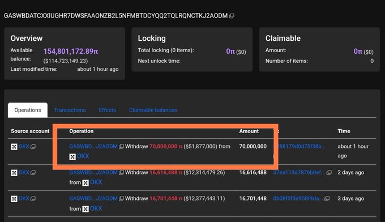Open transaction hash 0b08f0f3d958f4da

coord(298,198)
